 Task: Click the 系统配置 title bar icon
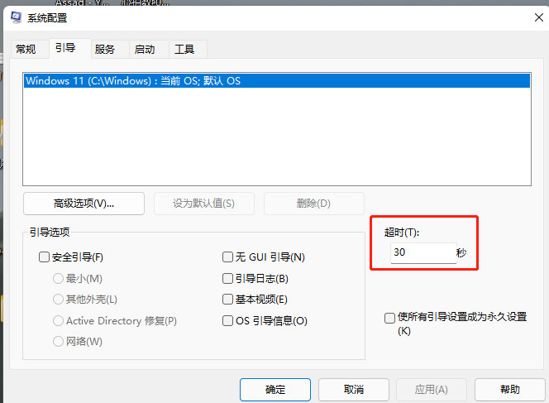pos(16,17)
